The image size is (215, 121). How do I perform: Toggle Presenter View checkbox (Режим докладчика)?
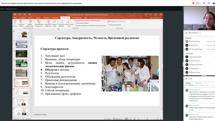[108, 25]
